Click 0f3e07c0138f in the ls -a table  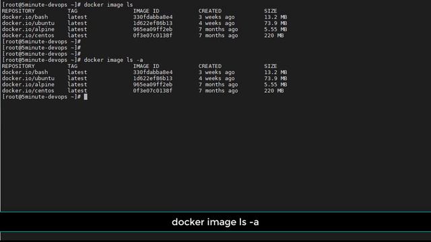153,91
